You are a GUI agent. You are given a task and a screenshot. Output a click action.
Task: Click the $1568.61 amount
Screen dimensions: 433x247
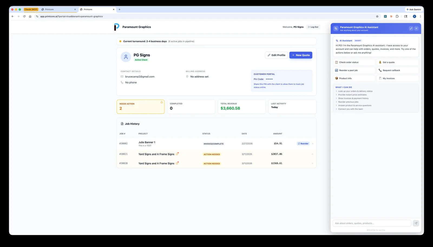coord(277,163)
